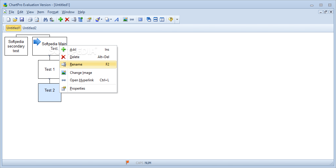This screenshot has width=336, height=168.
Task: Expand toolbar options overflow arrow
Action: (177, 19)
